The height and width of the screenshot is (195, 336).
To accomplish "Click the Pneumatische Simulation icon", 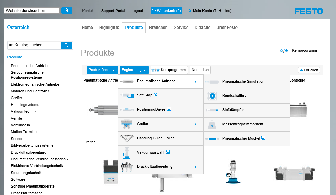I will (x=212, y=82).
